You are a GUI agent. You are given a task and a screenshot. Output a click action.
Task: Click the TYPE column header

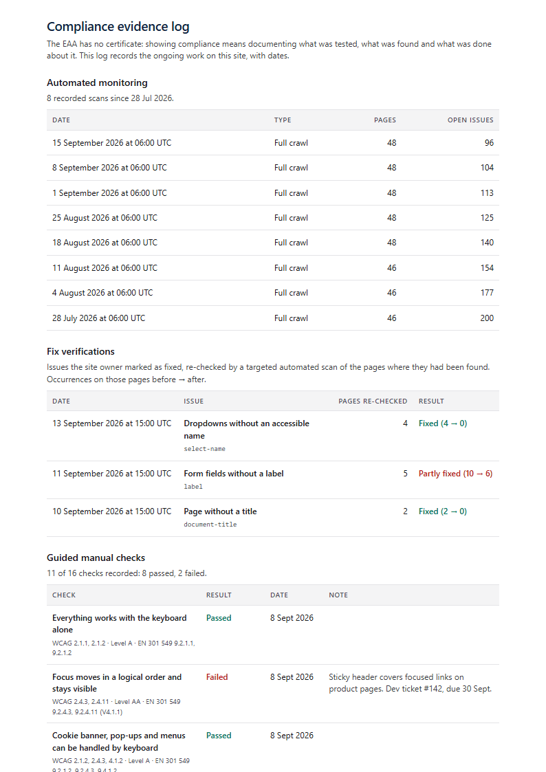[x=283, y=120]
